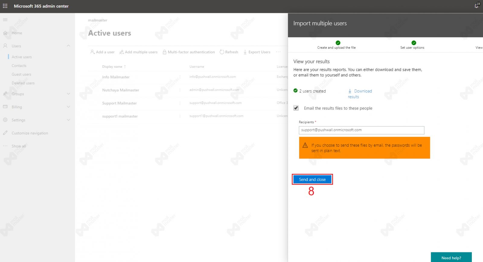Select the support1 mailmaster display name
This screenshot has height=262, width=483.
click(x=120, y=116)
